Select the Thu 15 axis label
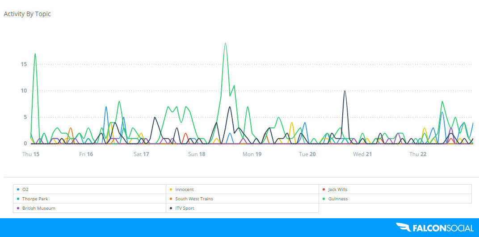 (31, 154)
